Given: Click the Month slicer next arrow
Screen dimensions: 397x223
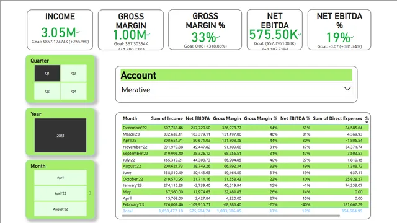Looking at the screenshot, I should point(90,193).
